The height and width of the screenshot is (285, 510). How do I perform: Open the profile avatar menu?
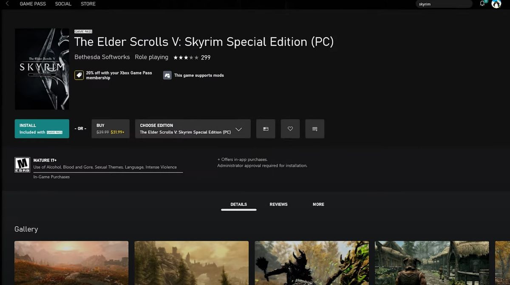click(x=496, y=4)
